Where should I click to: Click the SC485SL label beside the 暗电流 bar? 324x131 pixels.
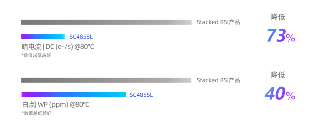pyautogui.click(x=81, y=37)
